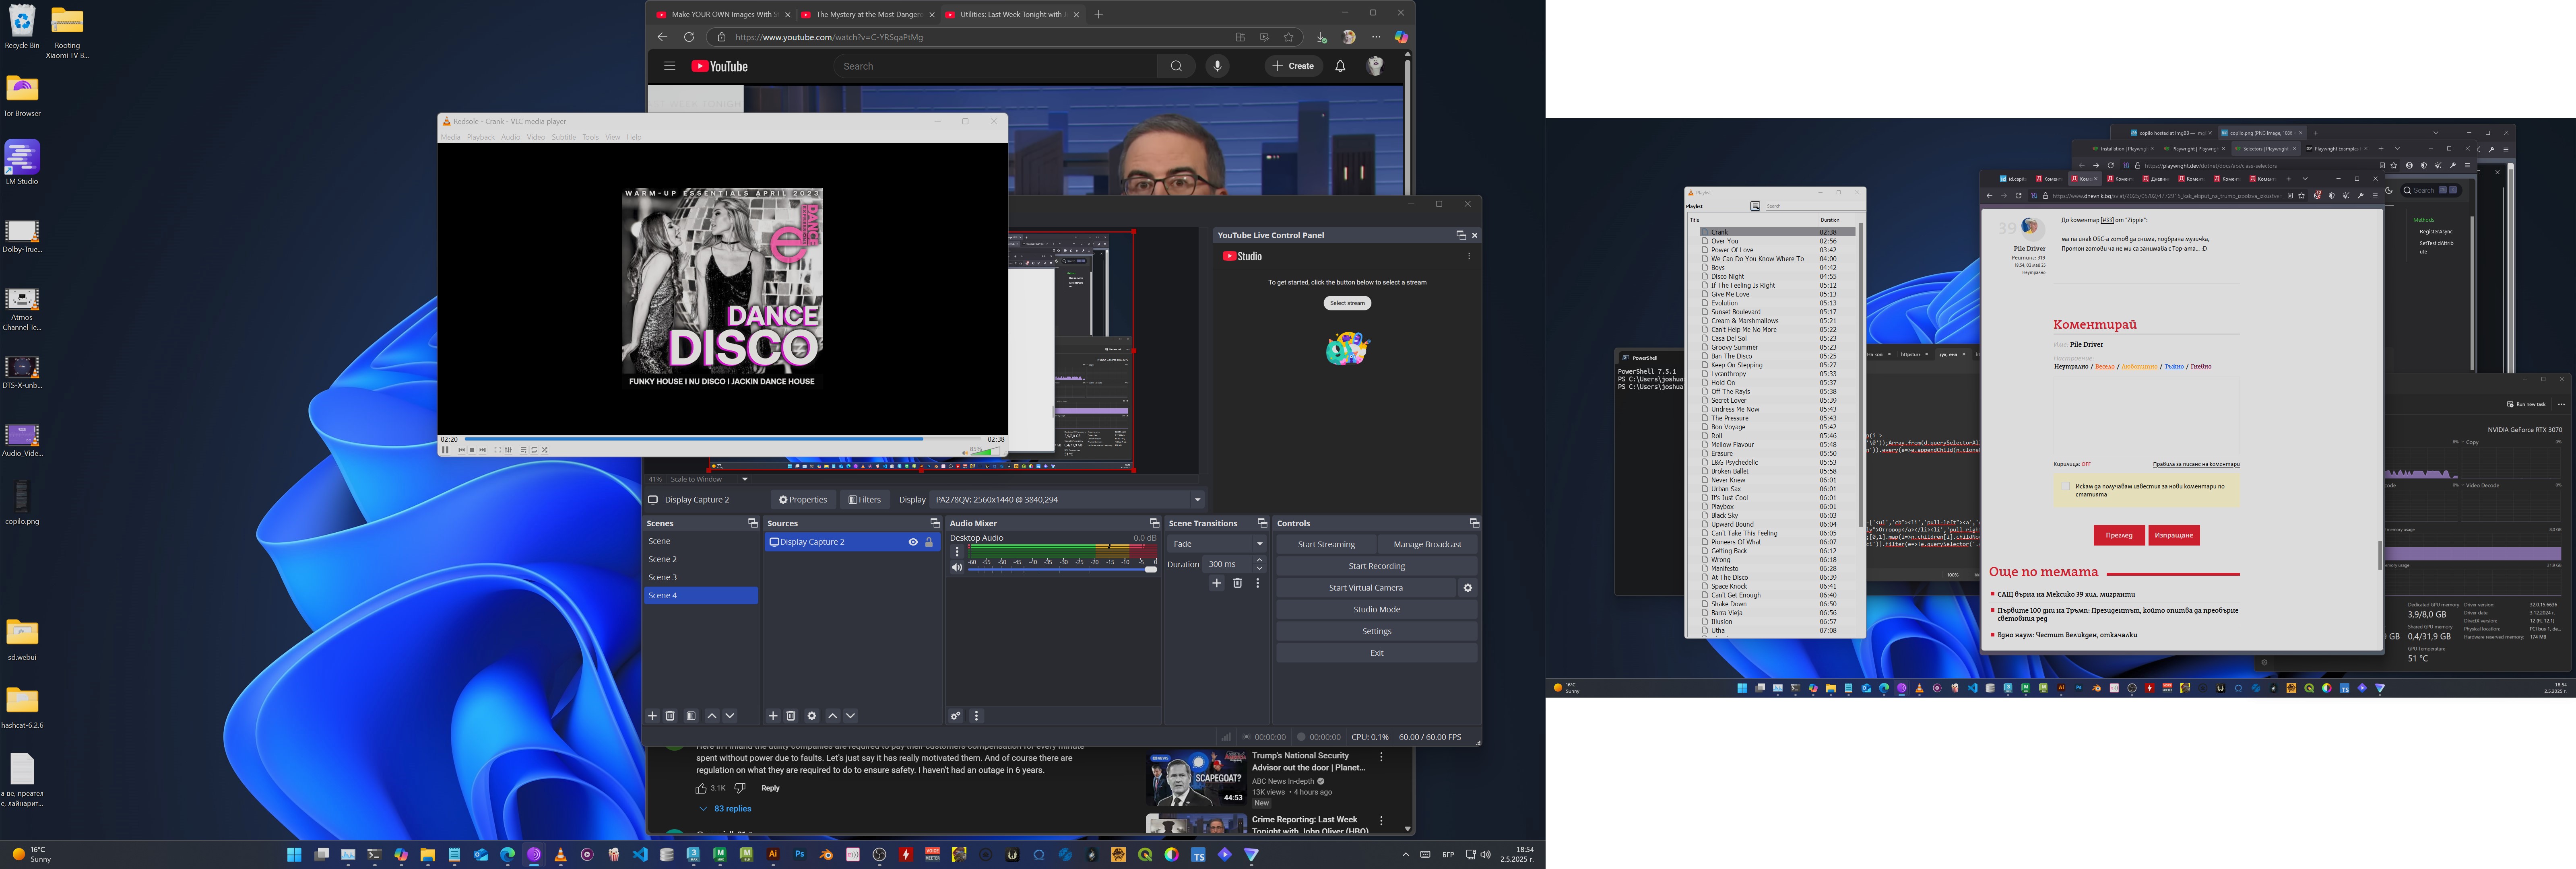Toggle lock on Display Capture 2 source
2576x869 pixels.
point(929,542)
